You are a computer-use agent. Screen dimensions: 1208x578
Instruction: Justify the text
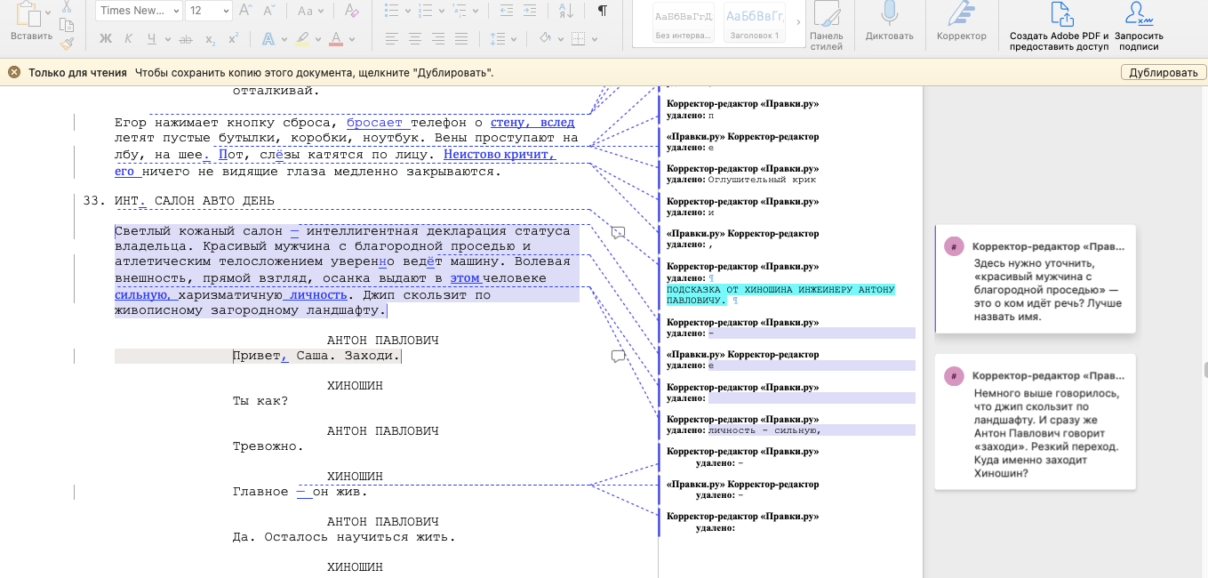(462, 38)
